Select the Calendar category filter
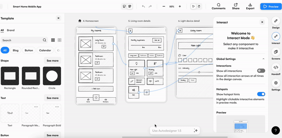 pyautogui.click(x=45, y=50)
